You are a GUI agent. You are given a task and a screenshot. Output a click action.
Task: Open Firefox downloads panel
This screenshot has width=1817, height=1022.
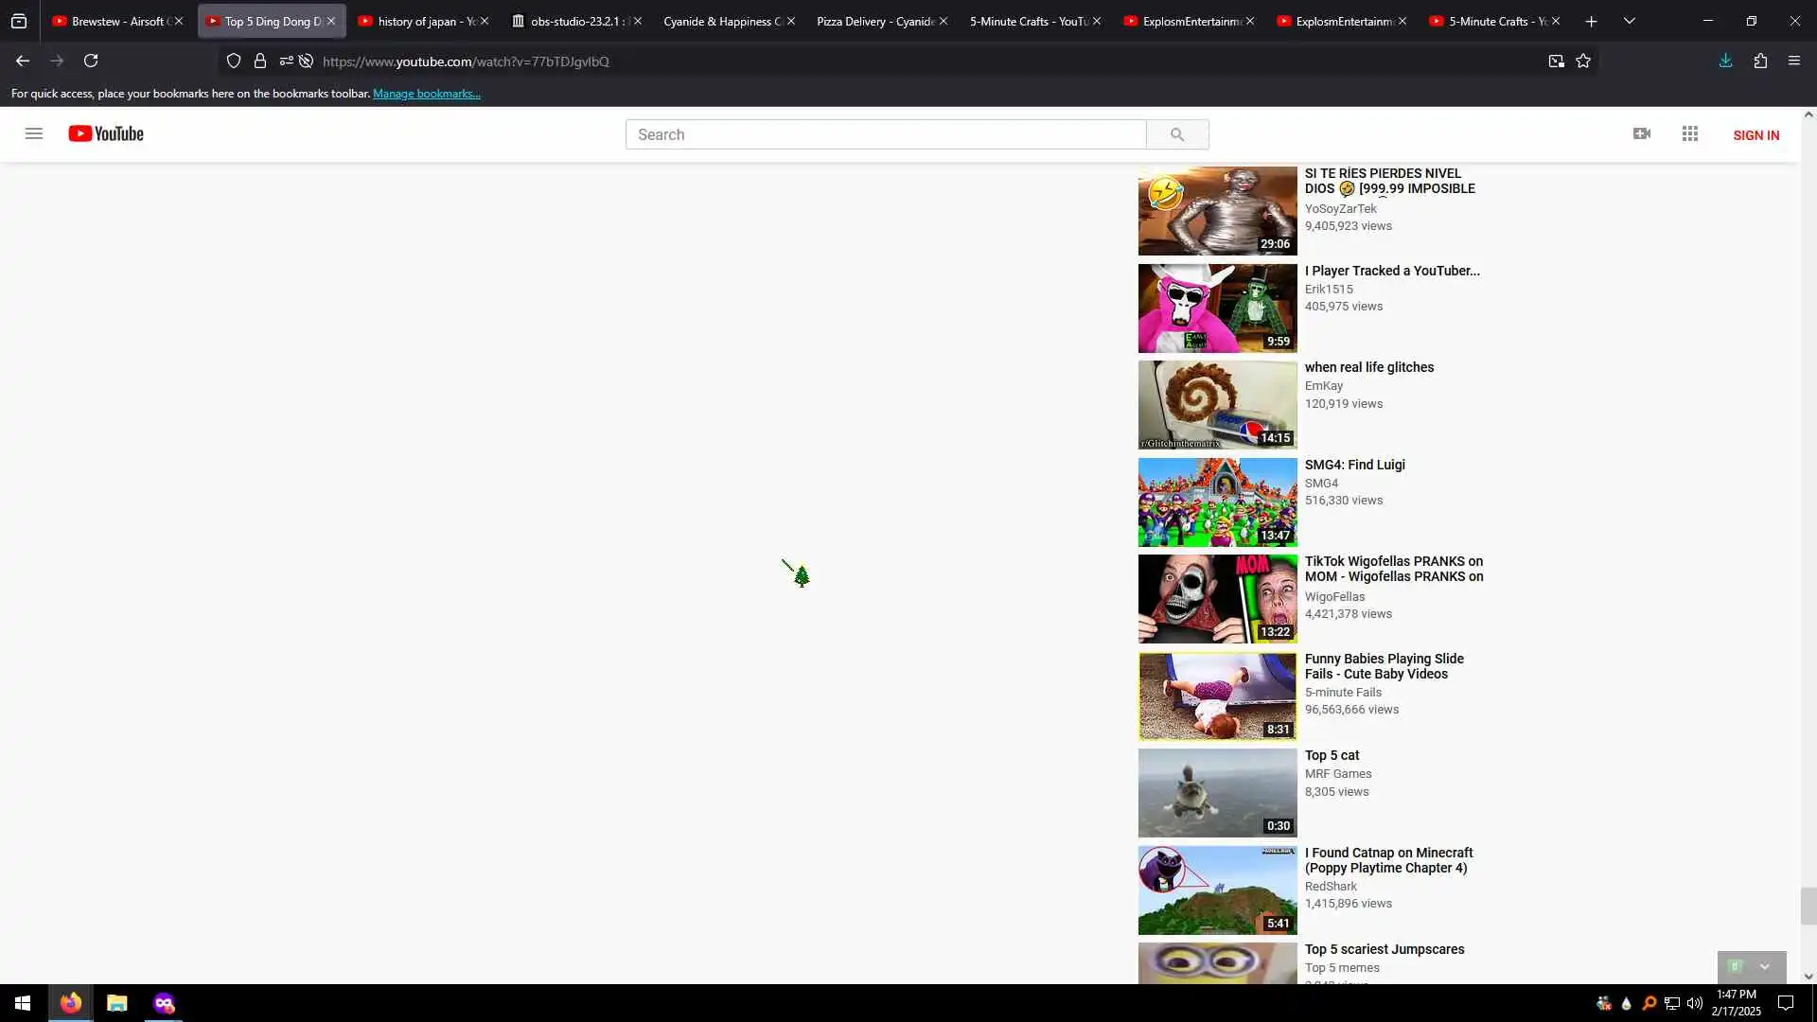pyautogui.click(x=1725, y=61)
